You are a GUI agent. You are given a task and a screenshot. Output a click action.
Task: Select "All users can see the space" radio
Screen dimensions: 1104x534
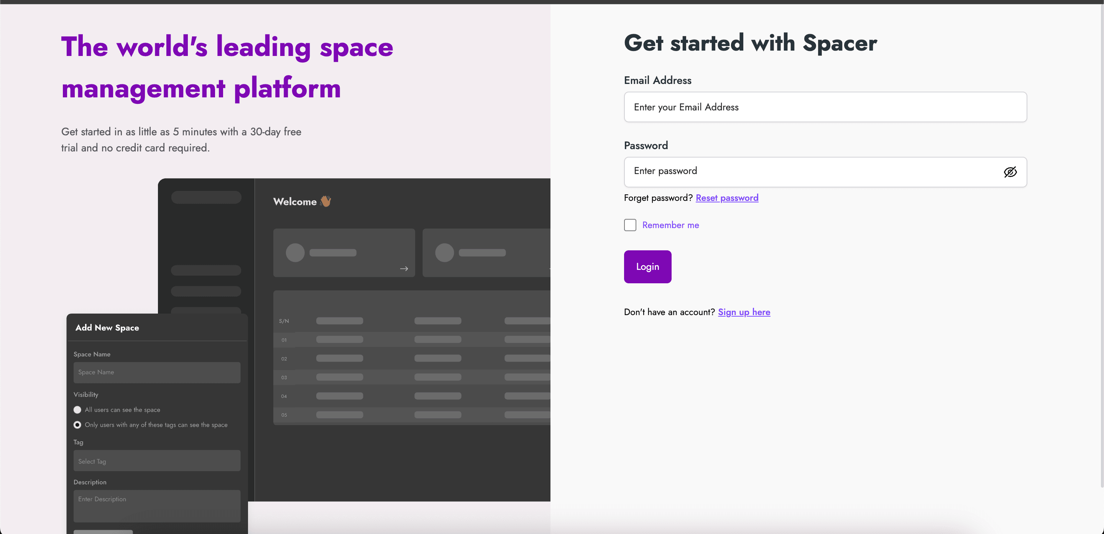pos(77,410)
